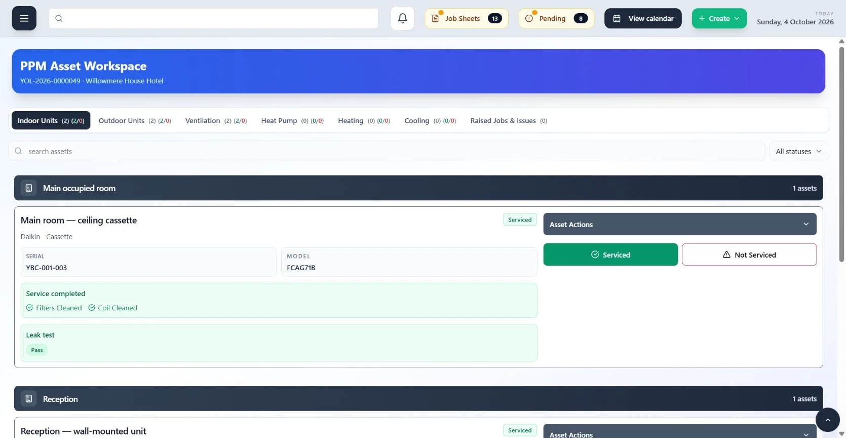
Task: Expand Asset Actions for Reception wall-mounted unit
Action: pyautogui.click(x=680, y=431)
